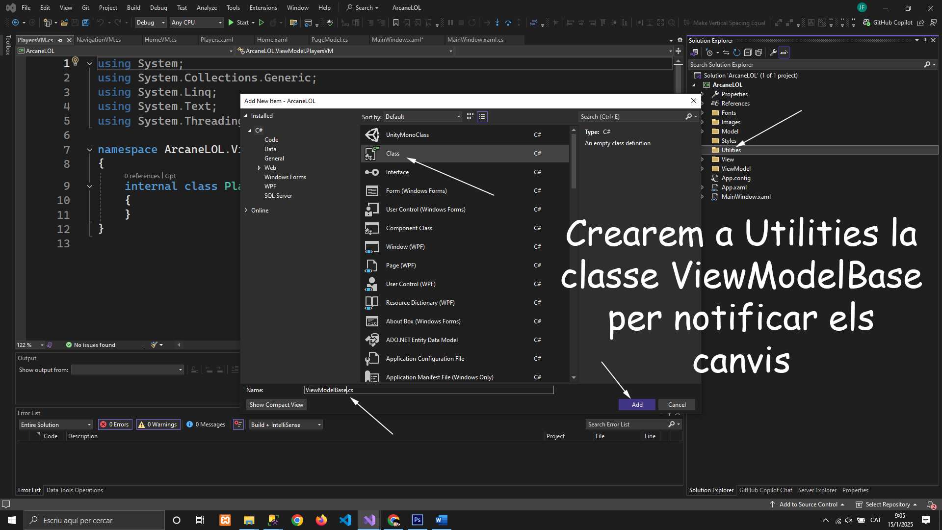Screen dimensions: 942x530
Task: Click the GitHub Copilot icon
Action: (x=866, y=23)
